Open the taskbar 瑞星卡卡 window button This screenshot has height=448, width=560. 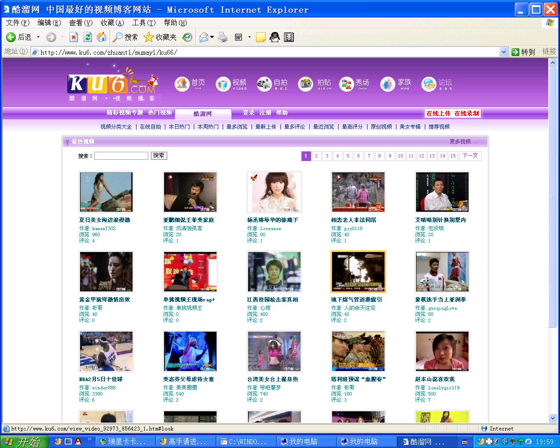(x=126, y=441)
